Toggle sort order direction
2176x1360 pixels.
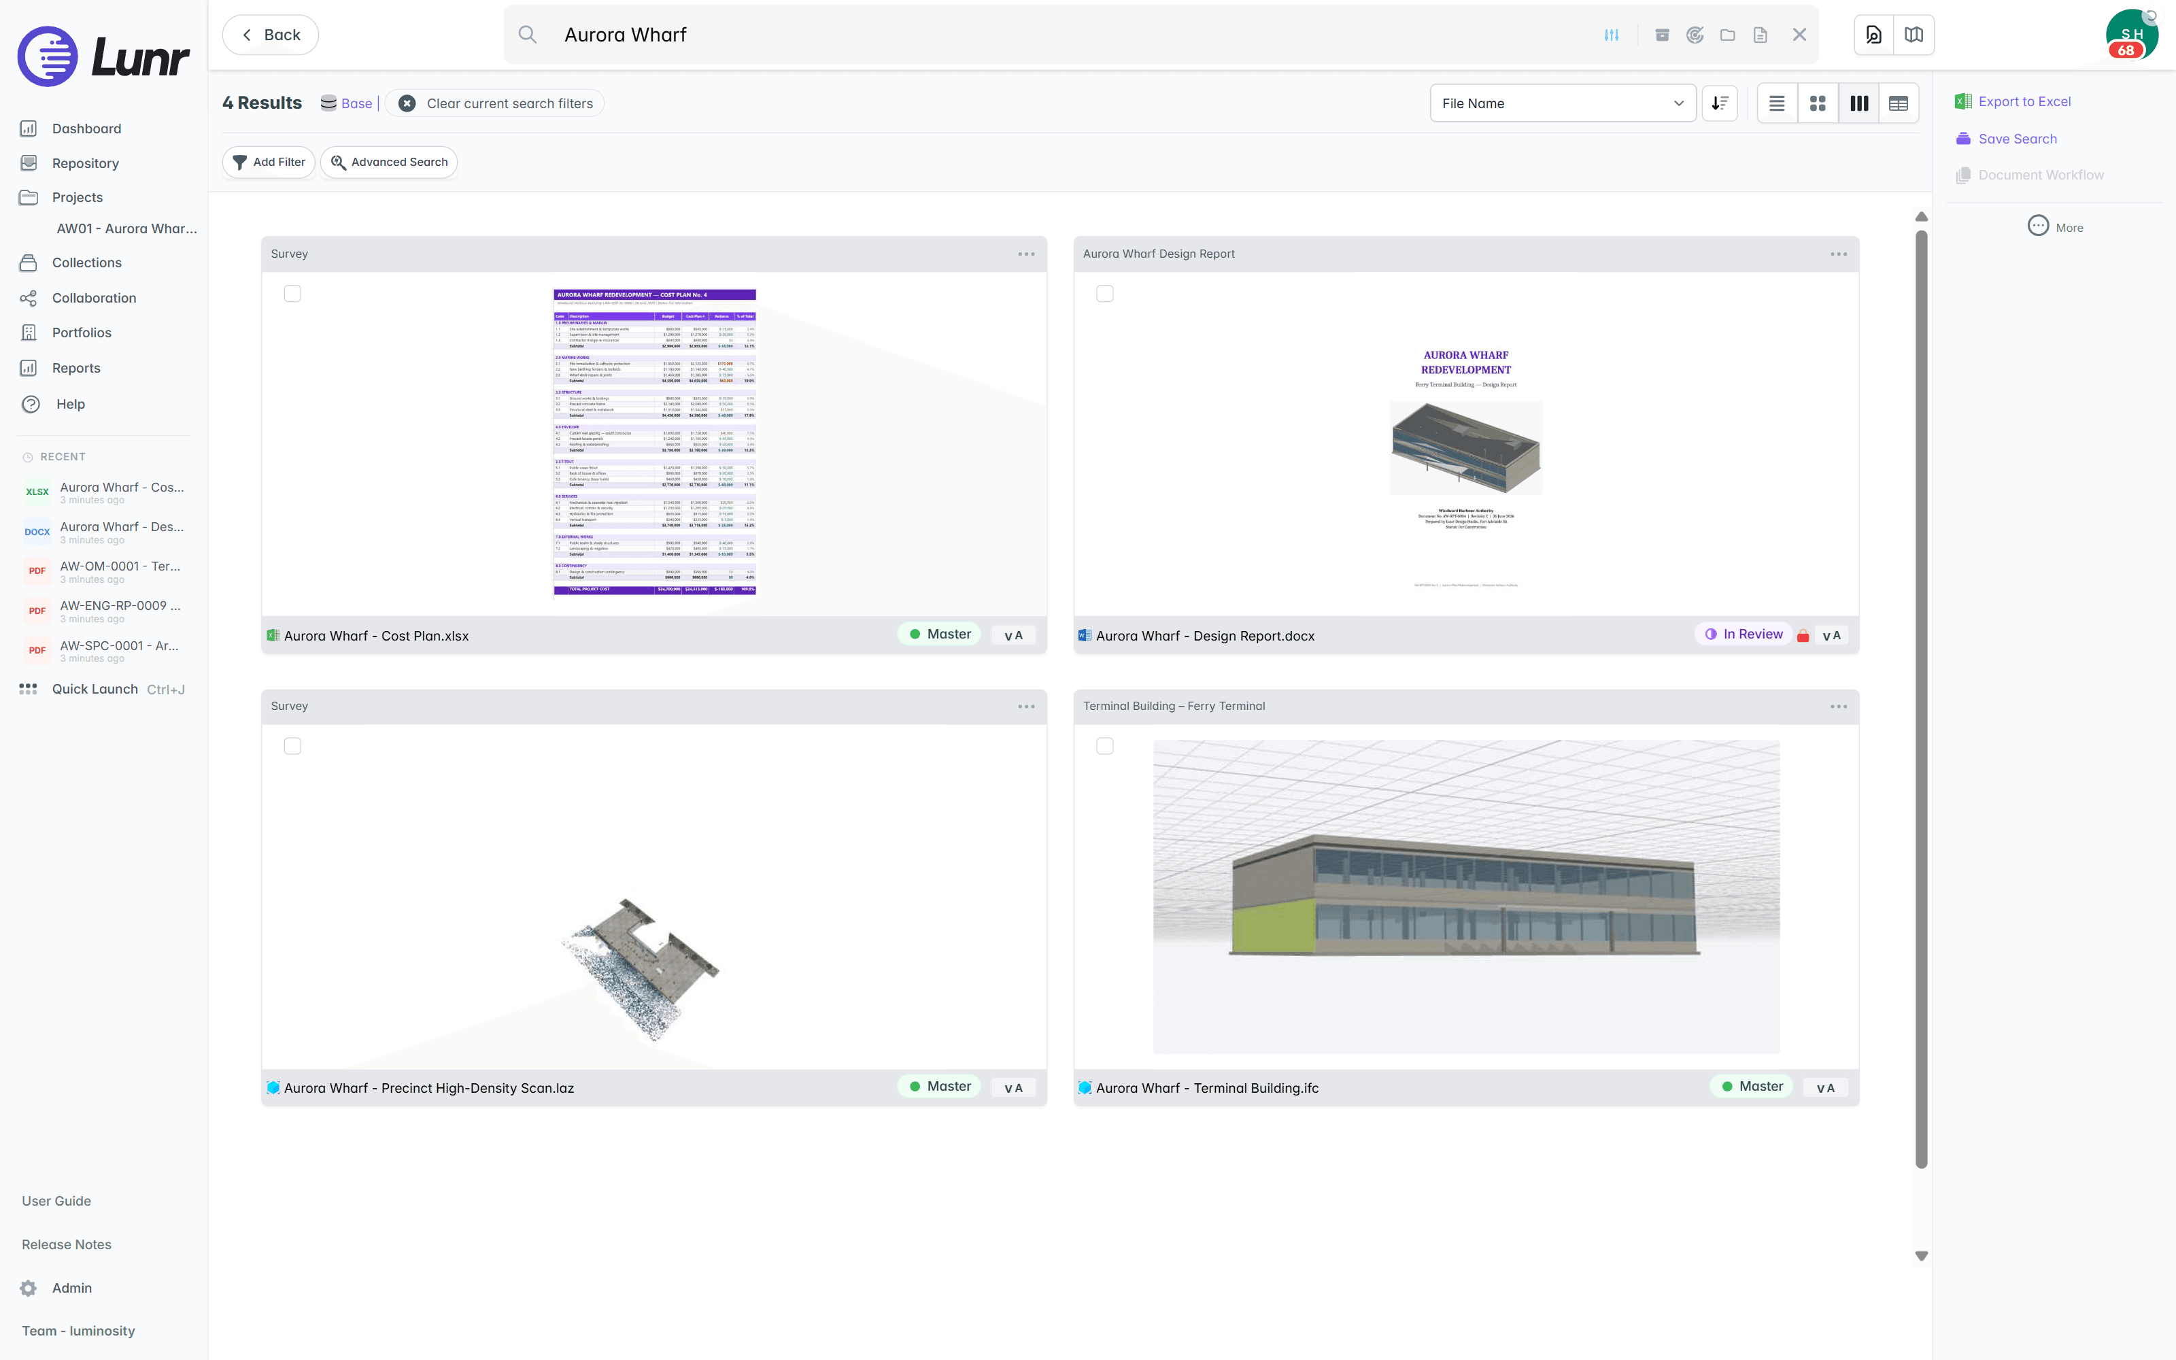1719,103
